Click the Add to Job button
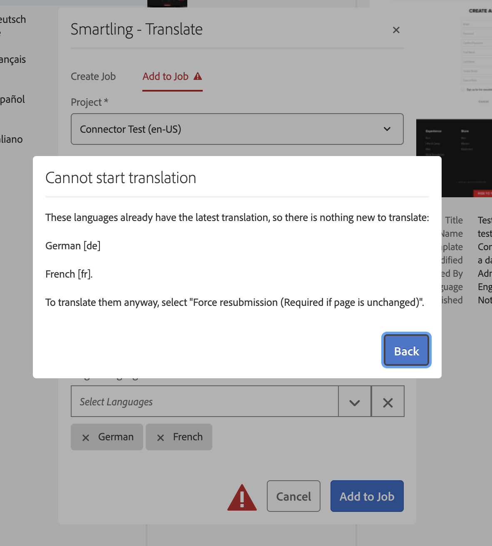Viewport: 492px width, 546px height. 367,496
